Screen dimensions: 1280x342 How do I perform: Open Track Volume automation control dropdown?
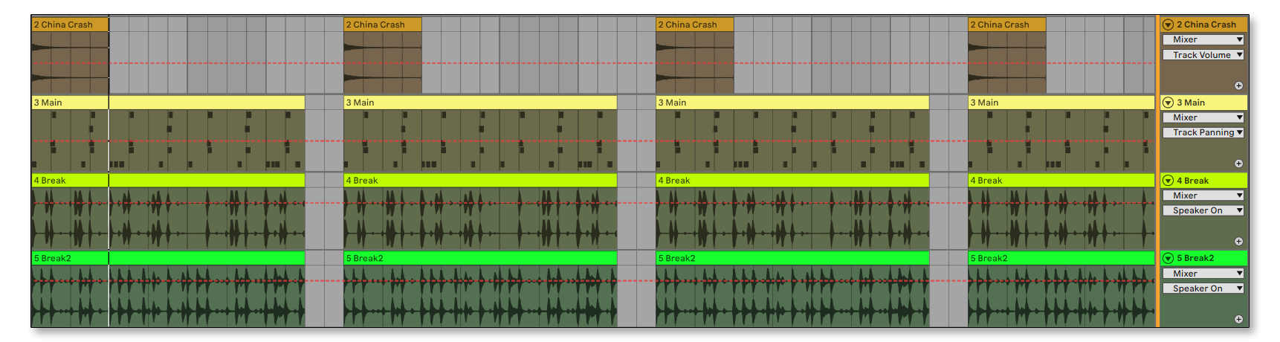1203,55
